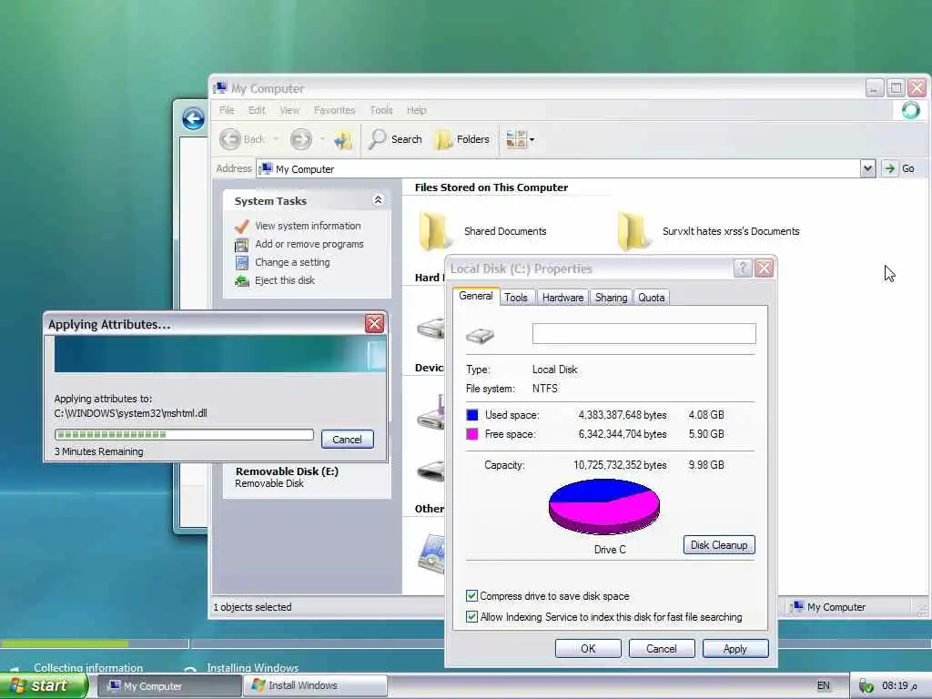
Task: Switch to the Tools tab
Action: (516, 298)
